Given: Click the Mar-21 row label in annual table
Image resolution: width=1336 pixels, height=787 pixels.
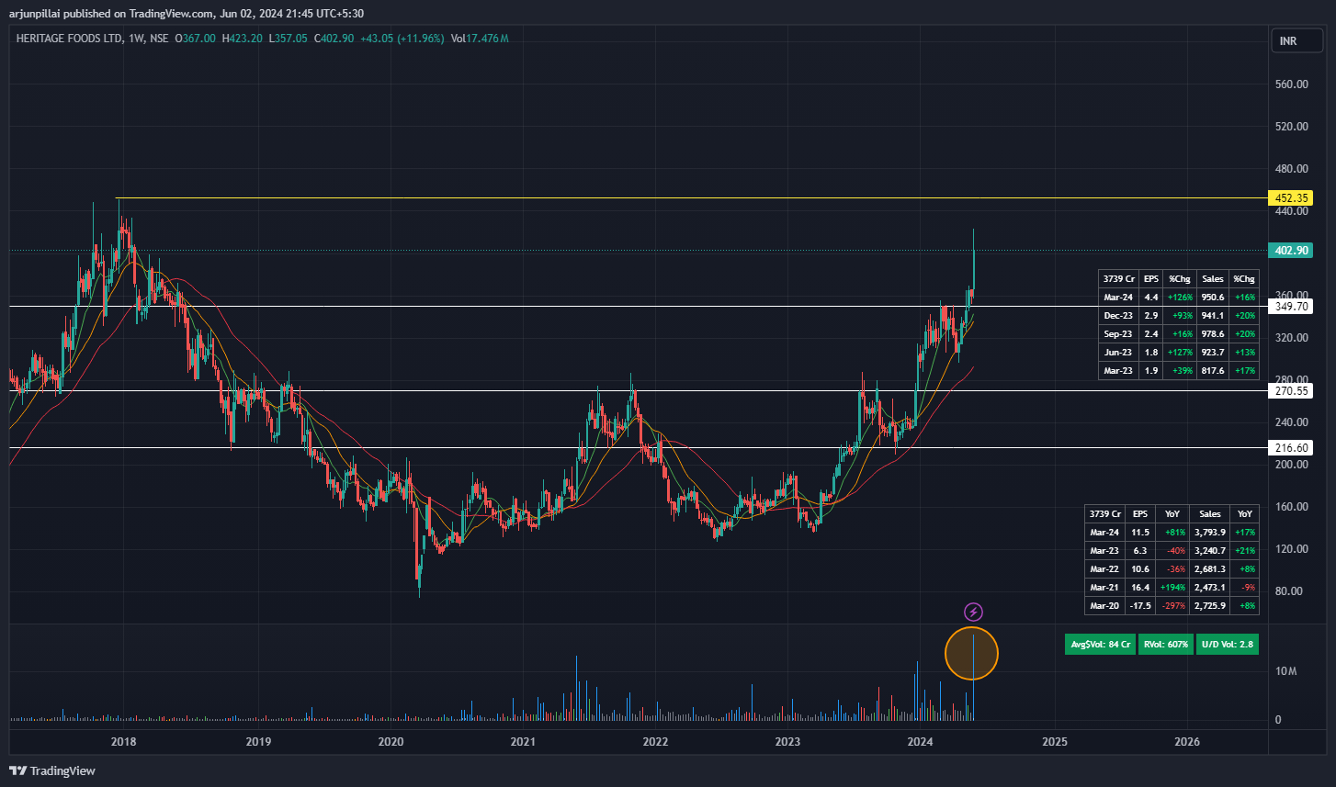Looking at the screenshot, I should tap(1104, 588).
